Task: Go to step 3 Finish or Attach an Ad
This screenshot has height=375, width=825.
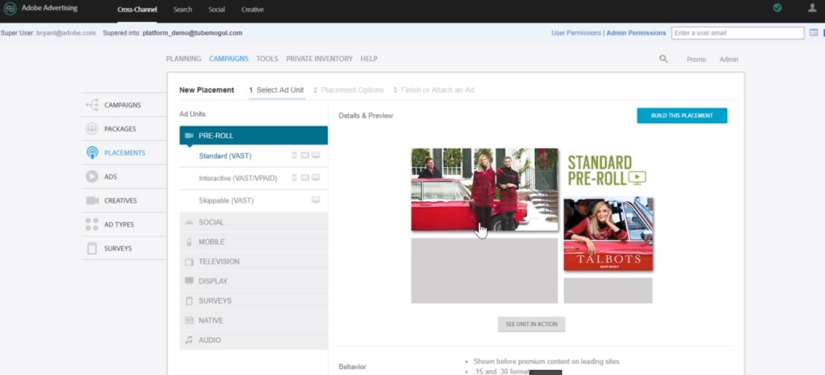Action: 434,90
